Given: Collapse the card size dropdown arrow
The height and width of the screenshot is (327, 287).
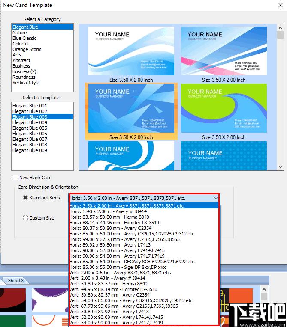Looking at the screenshot, I should pyautogui.click(x=215, y=198).
